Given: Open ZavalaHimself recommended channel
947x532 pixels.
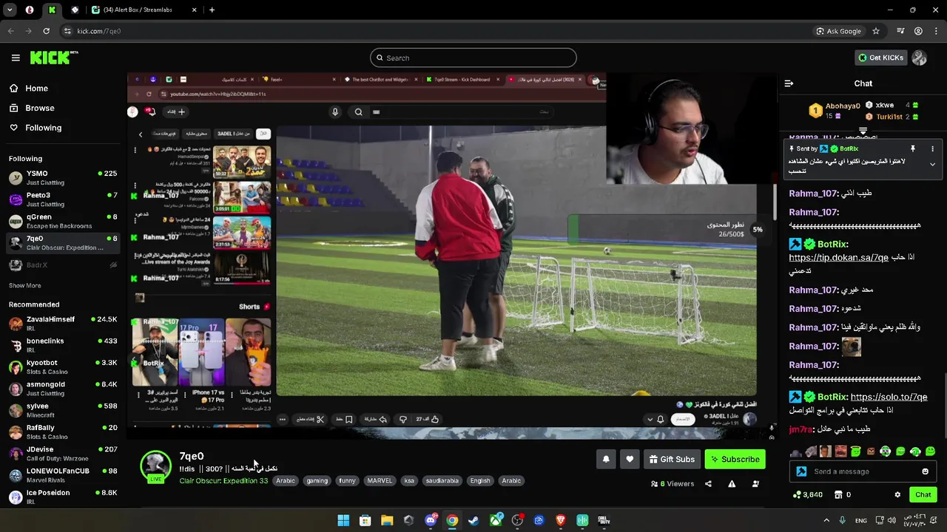Looking at the screenshot, I should (x=62, y=323).
